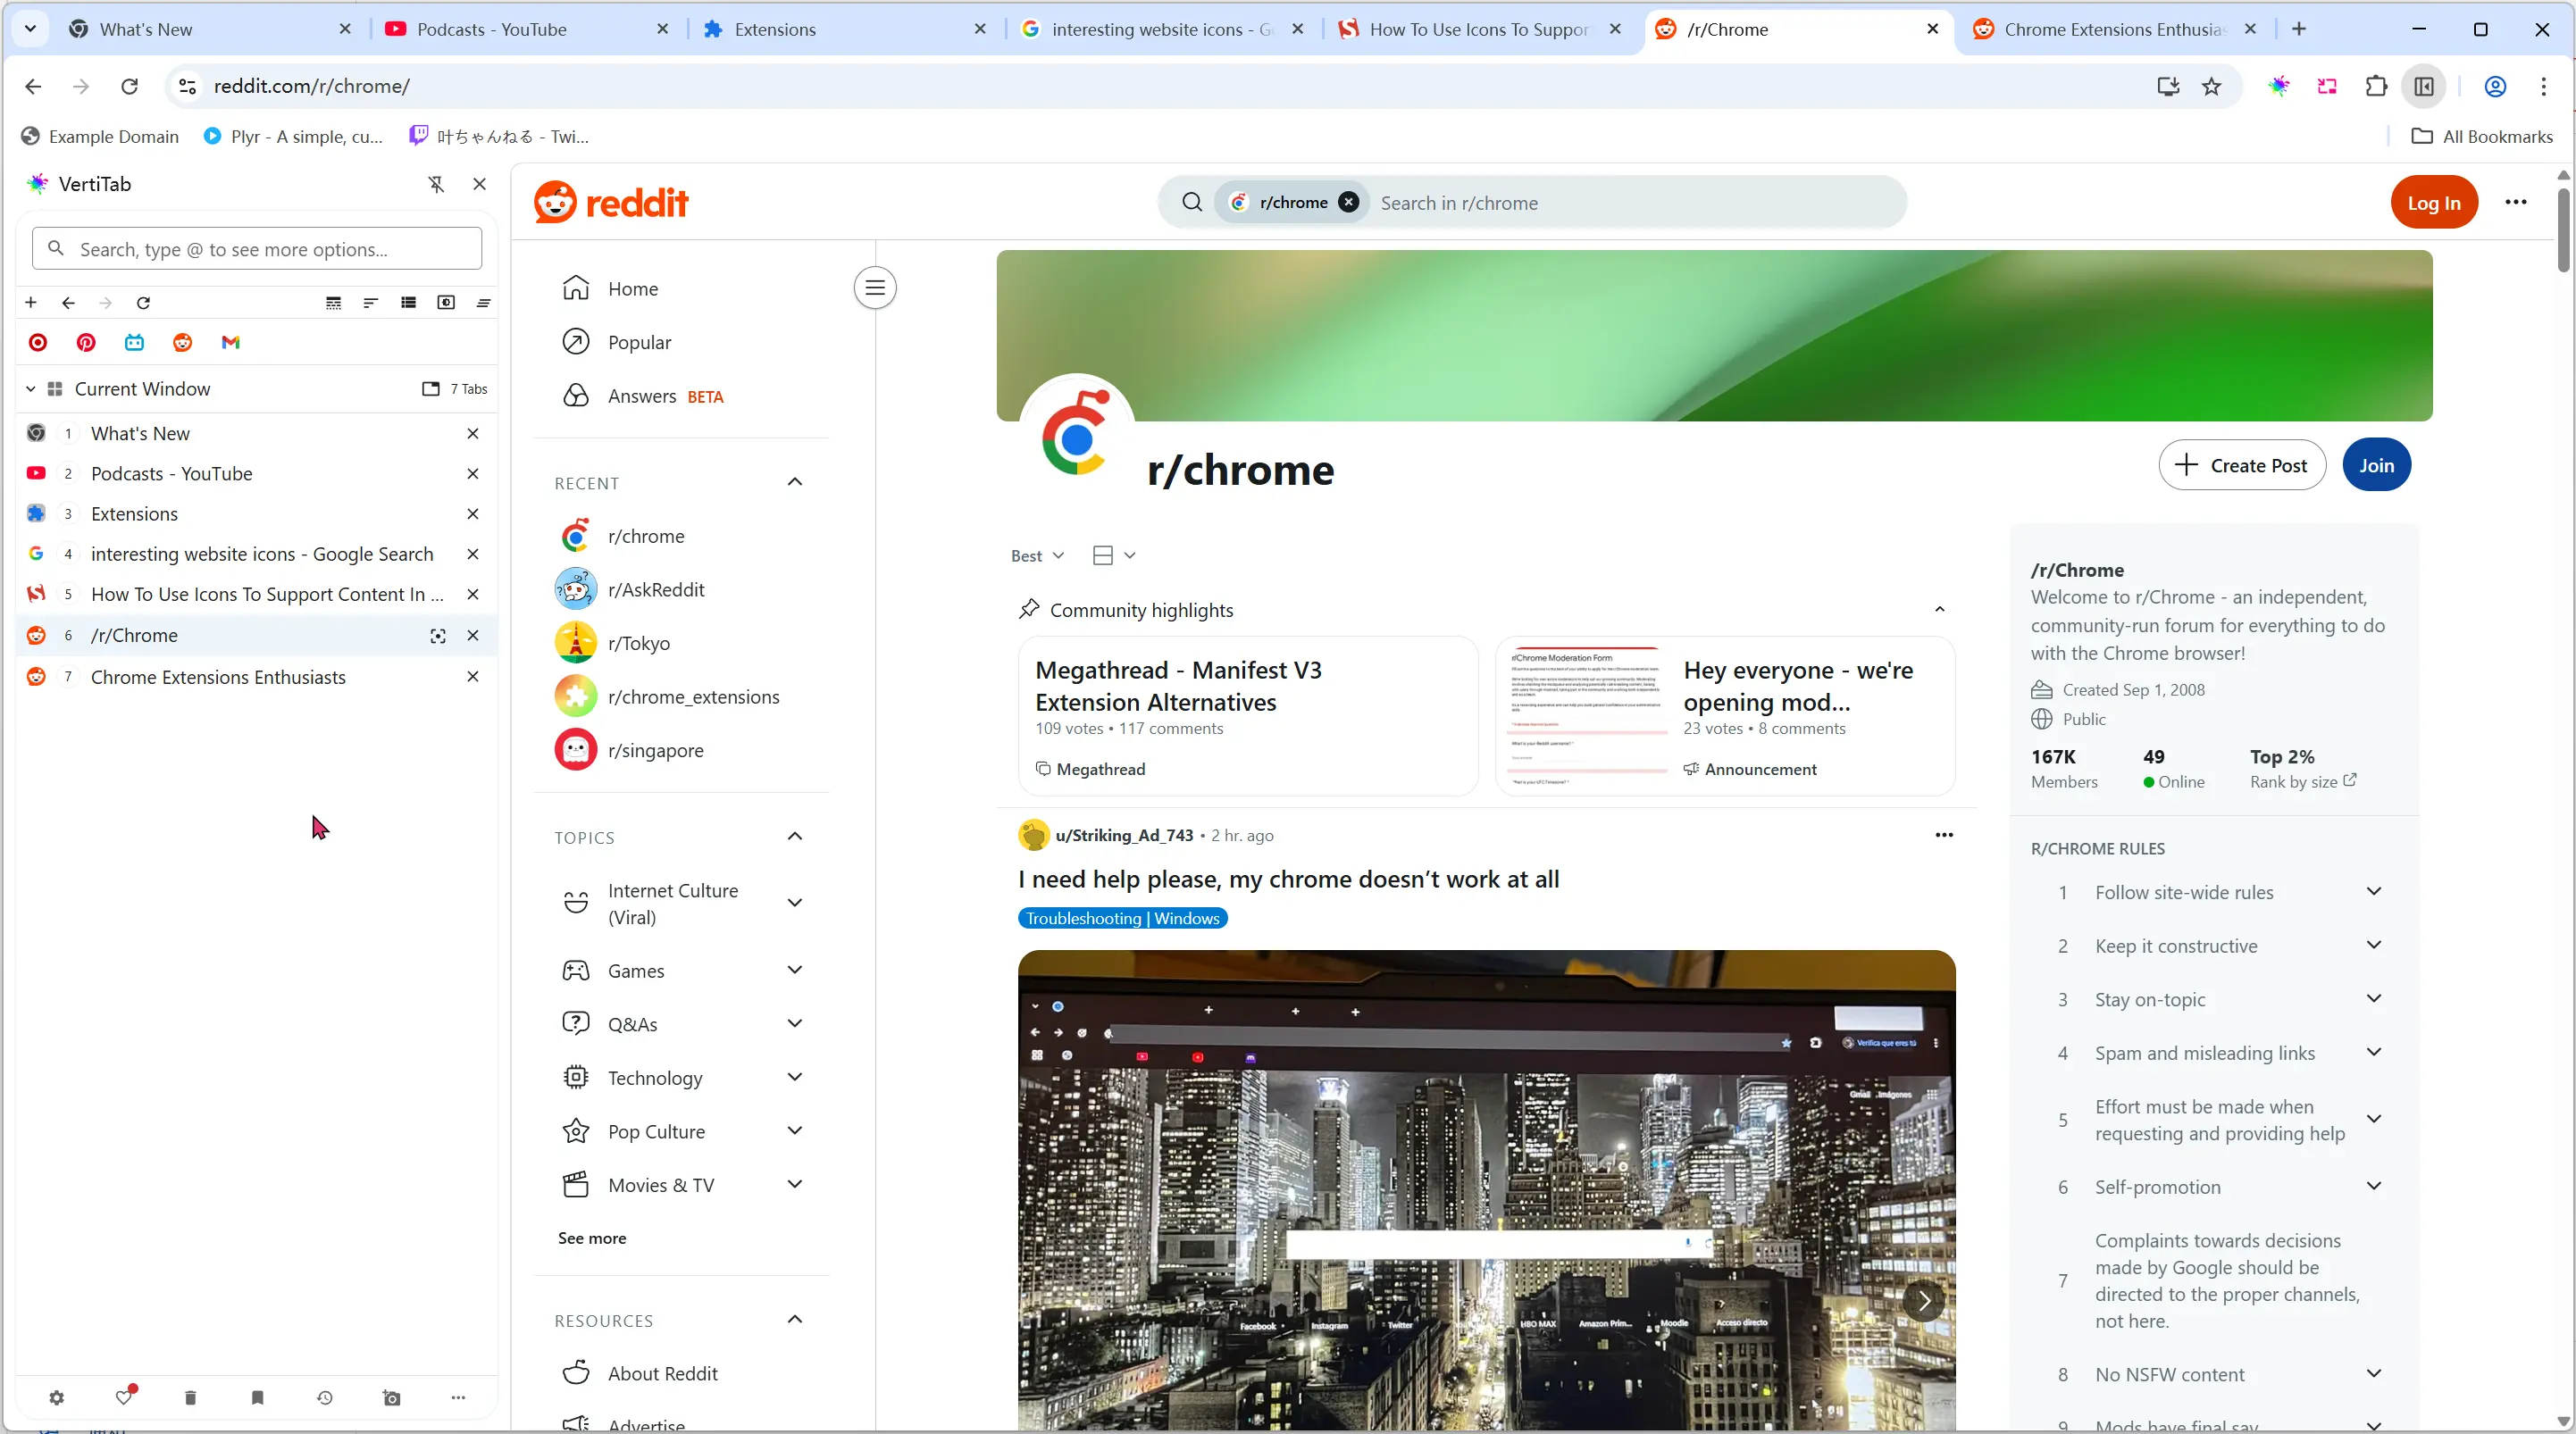Collapse Reddit left navigation with hamburger button
Screen dimensions: 2576x1434
point(875,288)
